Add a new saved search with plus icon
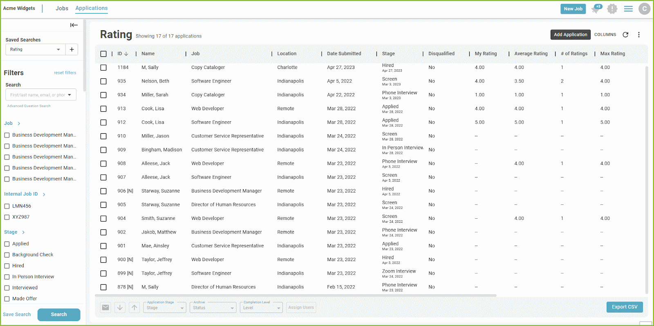Screen dimensions: 654x326 click(72, 49)
